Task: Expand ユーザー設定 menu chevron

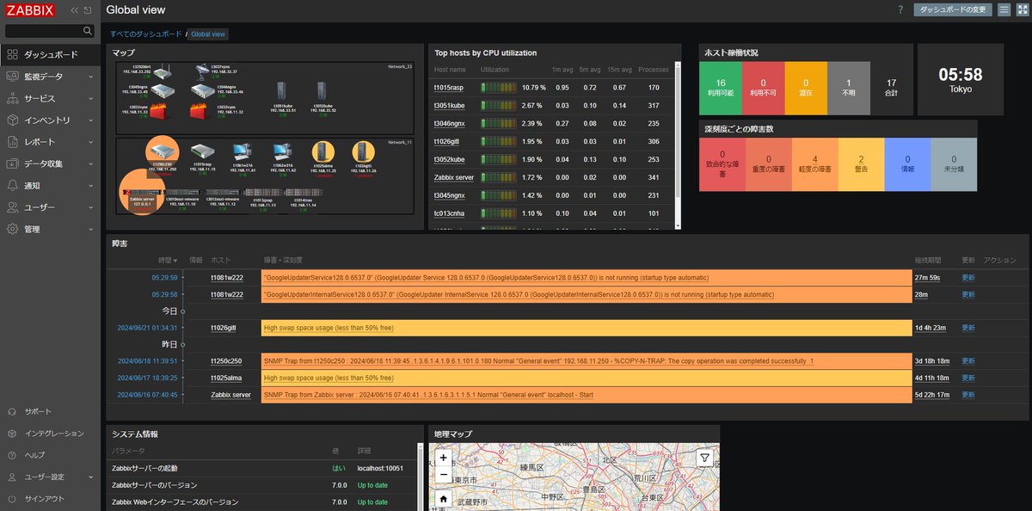Action: pyautogui.click(x=91, y=477)
